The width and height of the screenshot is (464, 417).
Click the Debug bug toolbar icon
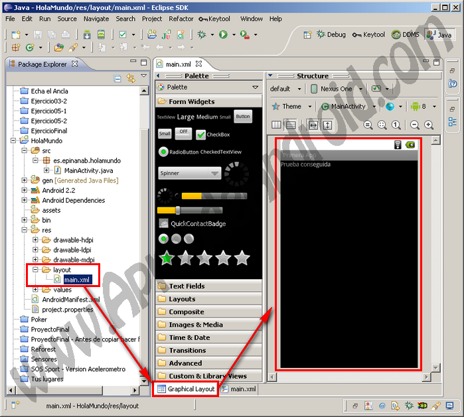(202, 35)
